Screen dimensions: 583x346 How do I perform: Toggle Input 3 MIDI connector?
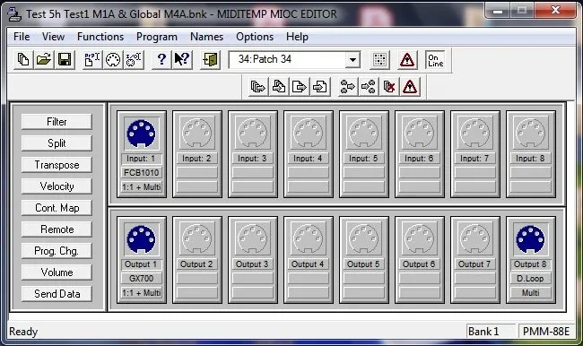(x=252, y=134)
